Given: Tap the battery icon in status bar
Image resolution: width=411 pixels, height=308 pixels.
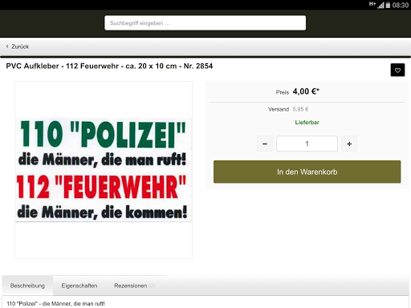Looking at the screenshot, I should point(388,5).
